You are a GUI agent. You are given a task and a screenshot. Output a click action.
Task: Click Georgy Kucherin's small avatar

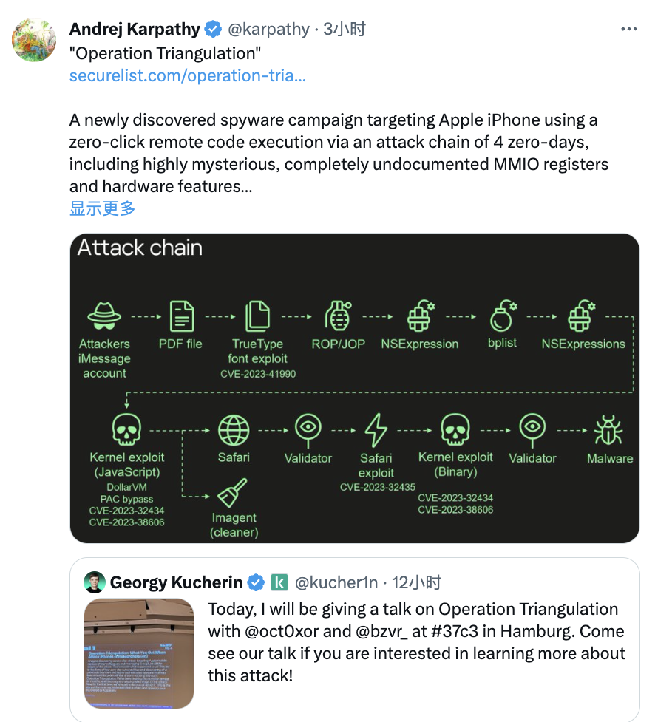(94, 582)
